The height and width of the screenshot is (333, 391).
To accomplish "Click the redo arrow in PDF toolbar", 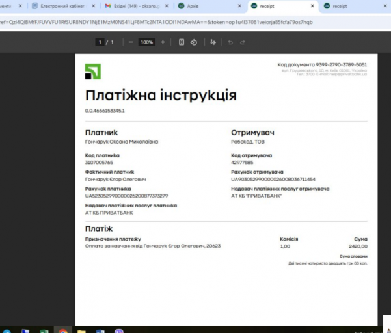I will 243,42.
